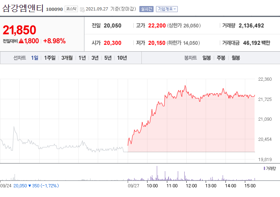Click the 19,819 price axis label
280x197 pixels.
click(x=265, y=159)
